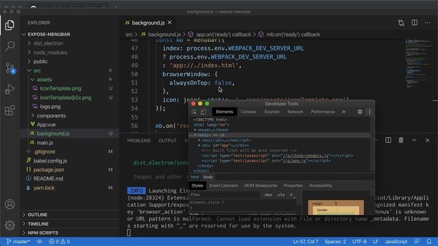
Task: Click the compare changes icon in editor toolbar
Action: tap(401, 23)
